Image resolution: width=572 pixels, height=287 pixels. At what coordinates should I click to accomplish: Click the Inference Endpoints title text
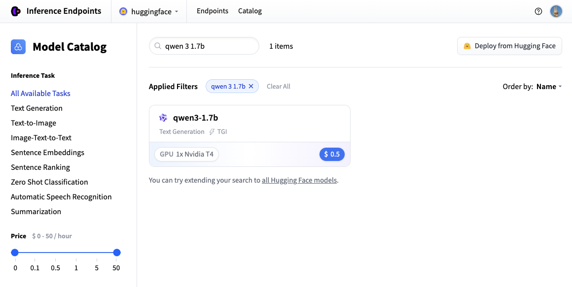[x=64, y=11]
